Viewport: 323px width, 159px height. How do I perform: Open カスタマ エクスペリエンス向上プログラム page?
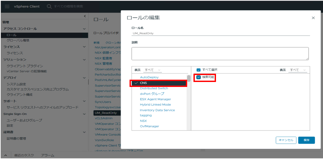tap(38, 89)
